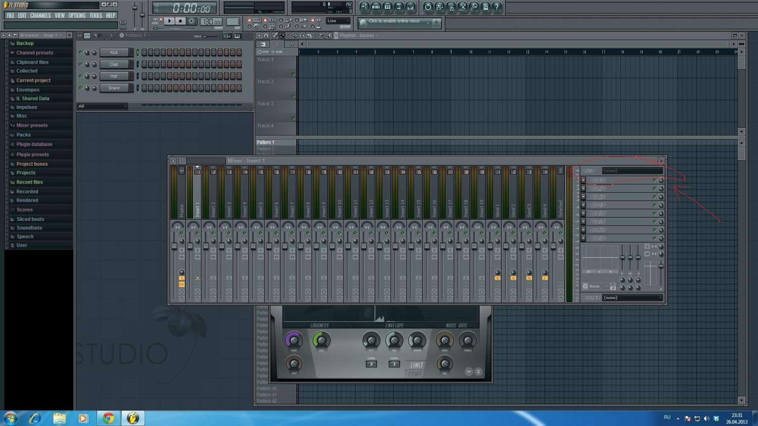Viewport: 758px width, 426px height.
Task: Mute the Kick channel using its green LED
Action: (x=80, y=53)
